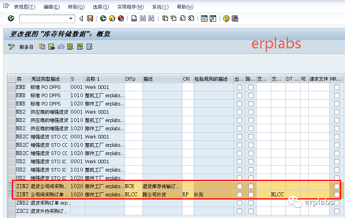Click the Delete row icon
This screenshot has width=345, height=218.
[52, 47]
